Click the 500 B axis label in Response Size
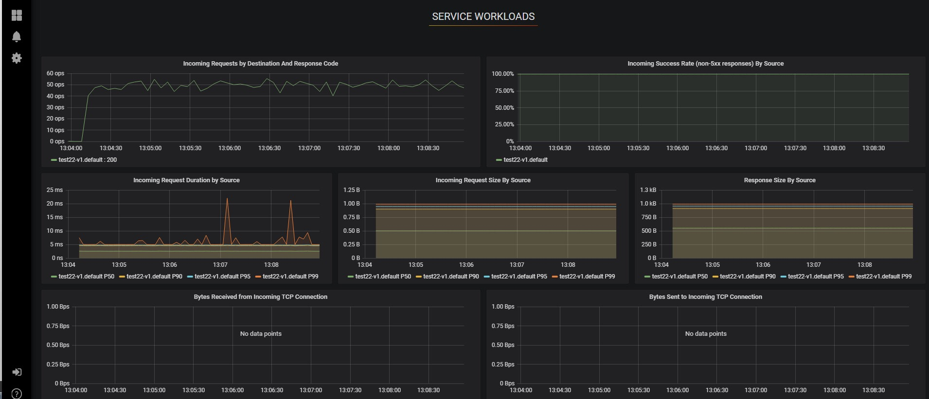This screenshot has height=399, width=929. coord(649,231)
